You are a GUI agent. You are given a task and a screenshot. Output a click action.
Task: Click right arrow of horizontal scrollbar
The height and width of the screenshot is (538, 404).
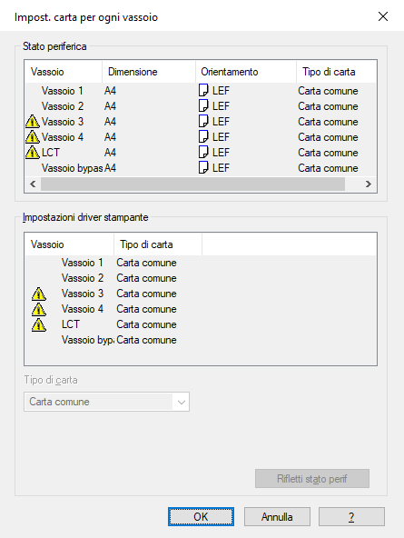click(369, 184)
